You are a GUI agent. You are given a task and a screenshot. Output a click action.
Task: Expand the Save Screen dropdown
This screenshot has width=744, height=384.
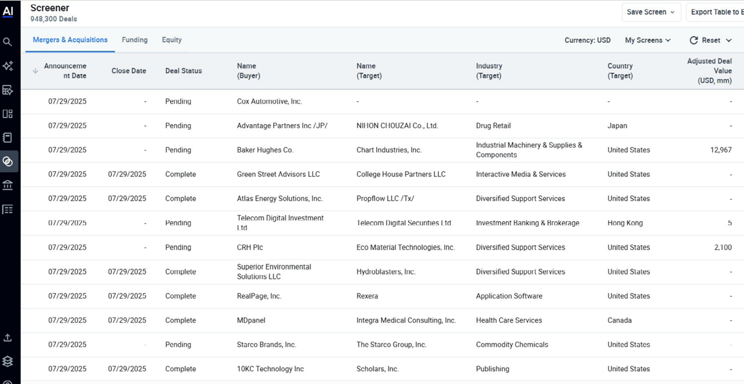coord(651,12)
